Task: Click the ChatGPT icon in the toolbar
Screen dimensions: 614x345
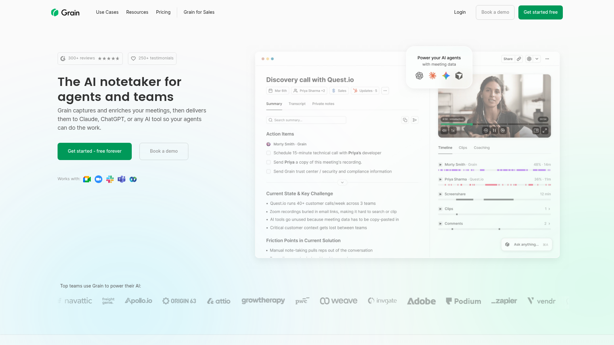Action: [529, 59]
